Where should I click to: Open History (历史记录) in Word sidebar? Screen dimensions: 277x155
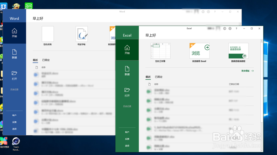coord(14,89)
